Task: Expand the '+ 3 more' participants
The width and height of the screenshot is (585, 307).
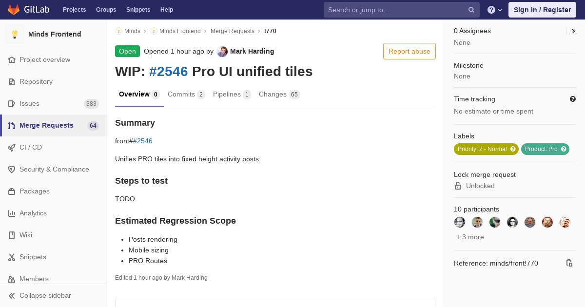Action: (470, 237)
